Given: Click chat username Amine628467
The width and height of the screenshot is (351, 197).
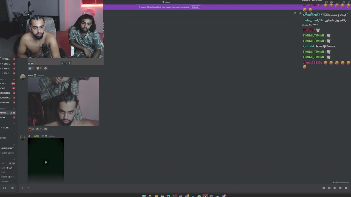Looking at the screenshot, I should pyautogui.click(x=312, y=15).
